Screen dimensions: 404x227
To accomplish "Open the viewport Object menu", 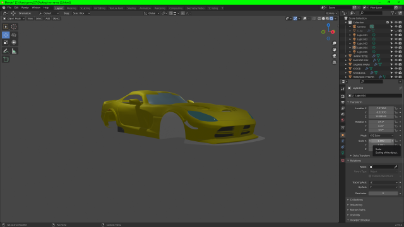I will pos(56,18).
